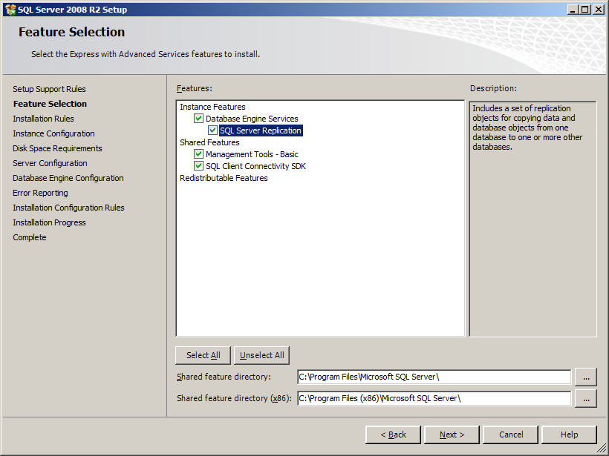Click Setup Support Rules step in sidebar
The width and height of the screenshot is (609, 456).
click(49, 89)
